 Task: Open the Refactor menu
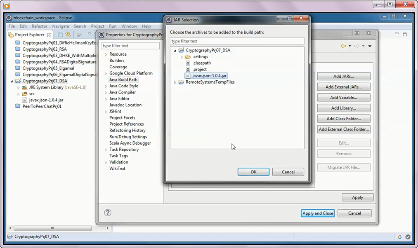click(x=40, y=26)
